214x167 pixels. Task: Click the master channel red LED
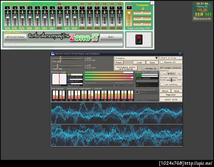coord(129,7)
